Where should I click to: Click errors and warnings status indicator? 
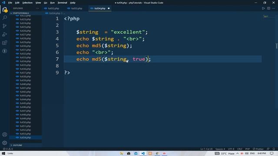[8, 149]
